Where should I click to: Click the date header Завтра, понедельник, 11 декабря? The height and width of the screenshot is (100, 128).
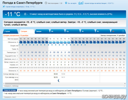click(x=113, y=35)
